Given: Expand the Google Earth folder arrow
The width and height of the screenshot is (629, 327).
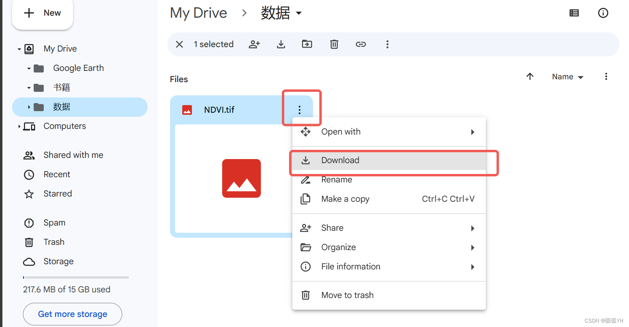Looking at the screenshot, I should [29, 68].
